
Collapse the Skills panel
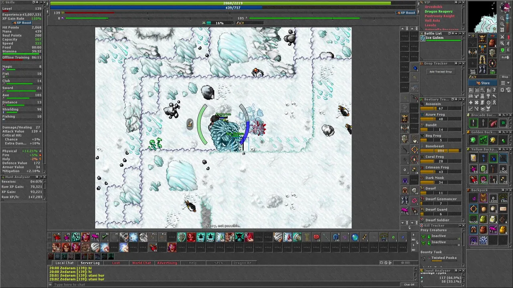pyautogui.click(x=41, y=2)
